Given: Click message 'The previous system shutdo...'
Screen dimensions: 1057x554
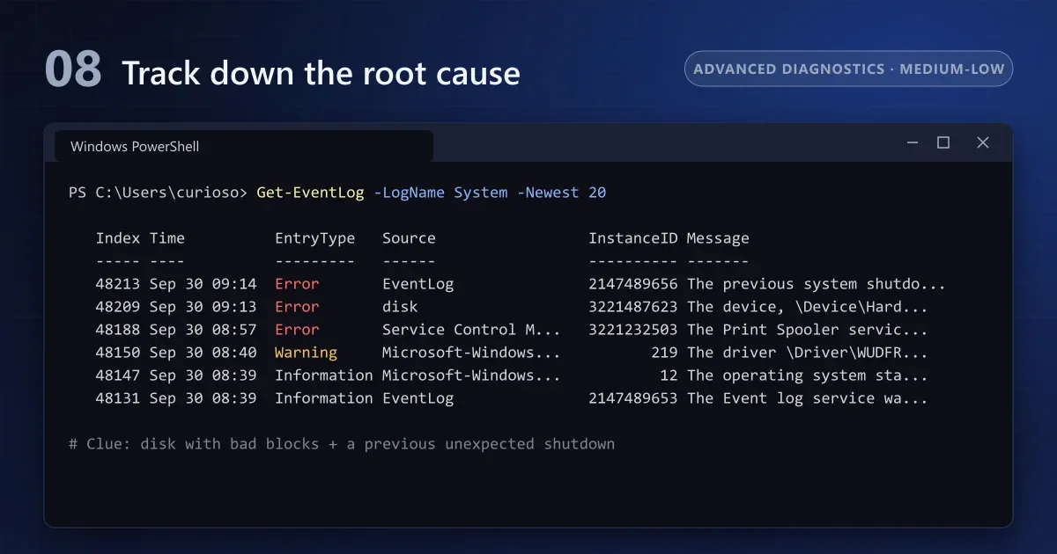Looking at the screenshot, I should point(817,284).
